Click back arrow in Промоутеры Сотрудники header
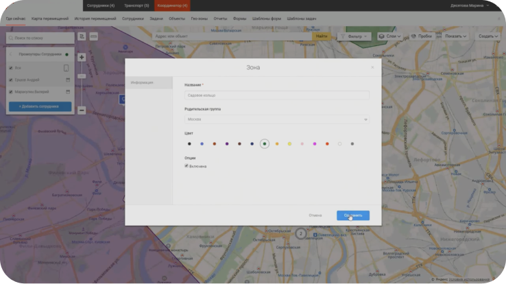The width and height of the screenshot is (506, 284). point(11,54)
